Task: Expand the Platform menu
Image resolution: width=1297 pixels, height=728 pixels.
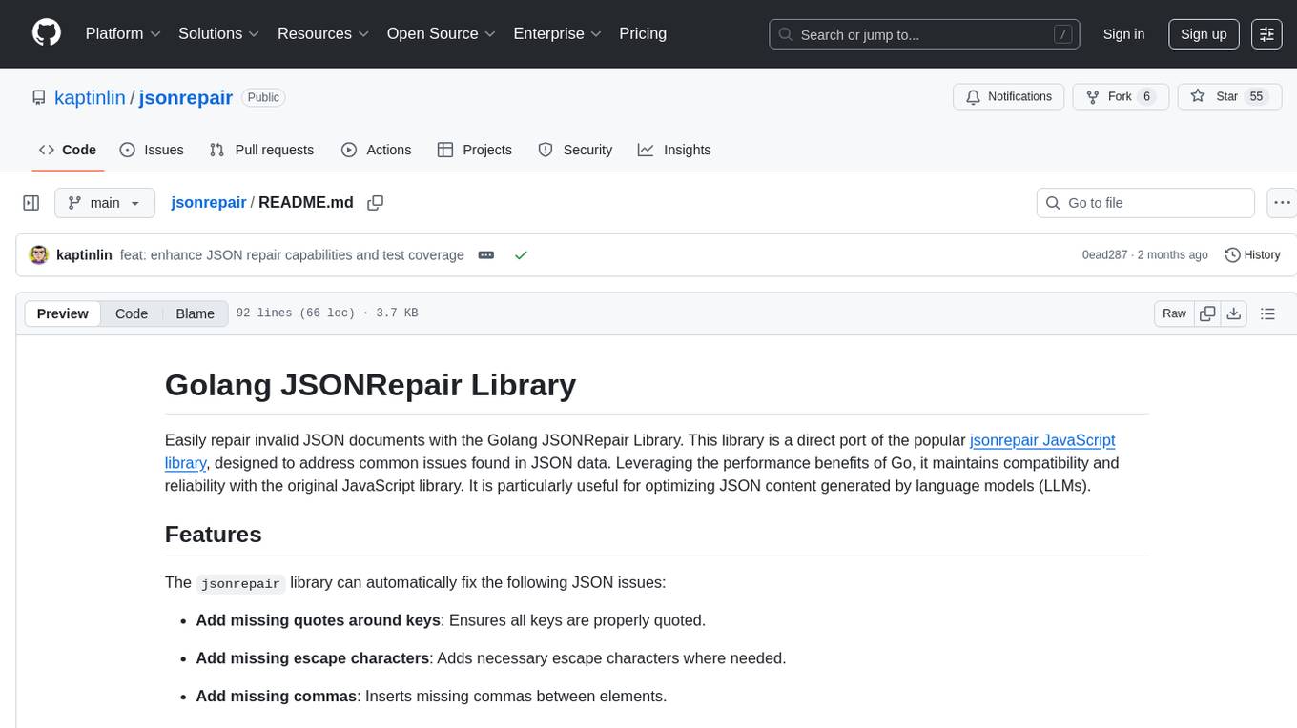Action: pos(123,33)
